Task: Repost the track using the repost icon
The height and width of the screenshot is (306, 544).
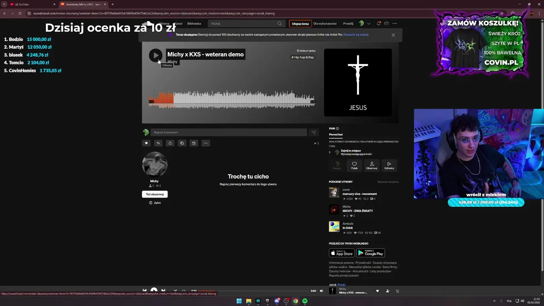Action: (x=158, y=143)
